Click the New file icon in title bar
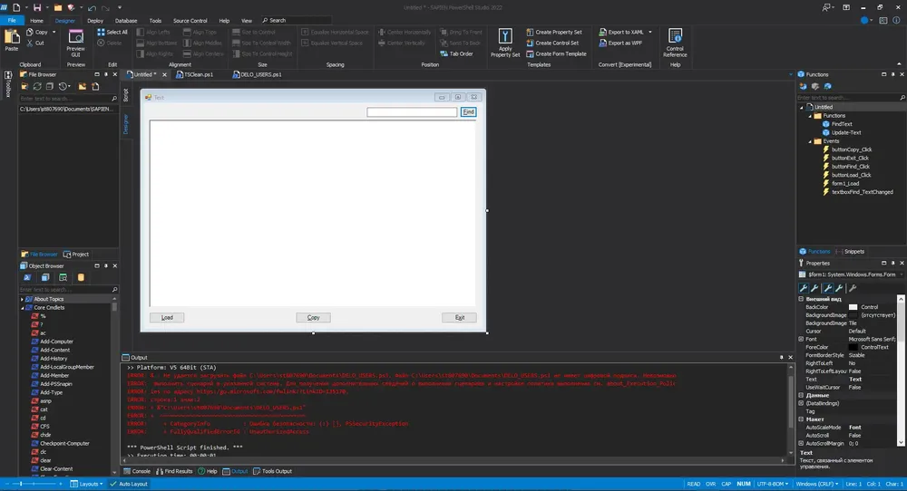Viewport: 907px width, 491px height. pyautogui.click(x=16, y=7)
